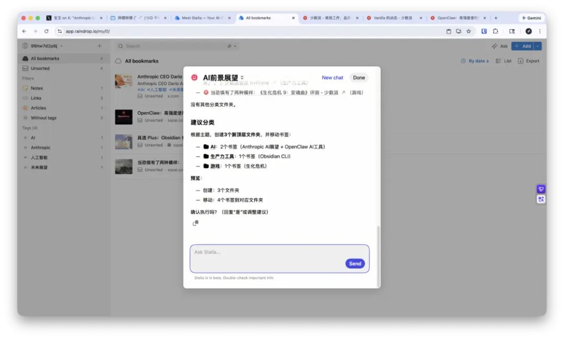This screenshot has height=339, width=564.
Task: Click the red Stella smiley avatar icon
Action: [x=194, y=78]
